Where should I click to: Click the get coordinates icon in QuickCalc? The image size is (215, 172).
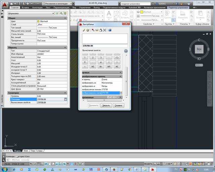(93, 30)
